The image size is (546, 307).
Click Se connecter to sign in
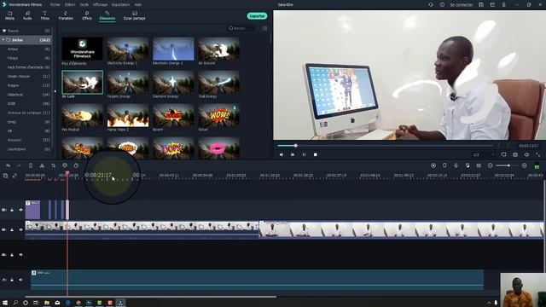point(462,5)
